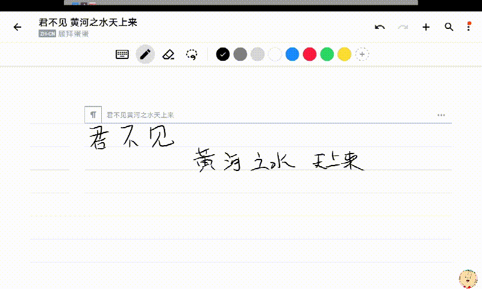
Task: Choose the dark gray ink color
Action: tap(240, 54)
